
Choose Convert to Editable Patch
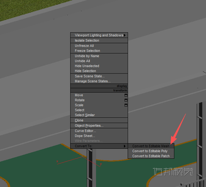click(x=151, y=156)
